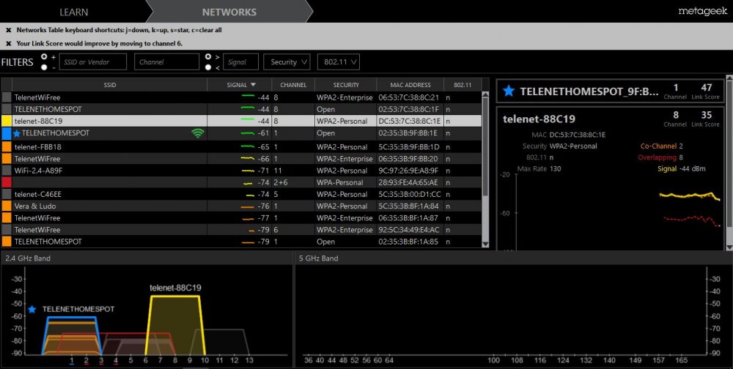Focus the SSID or Vendor filter field
The height and width of the screenshot is (369, 733).
pyautogui.click(x=93, y=61)
